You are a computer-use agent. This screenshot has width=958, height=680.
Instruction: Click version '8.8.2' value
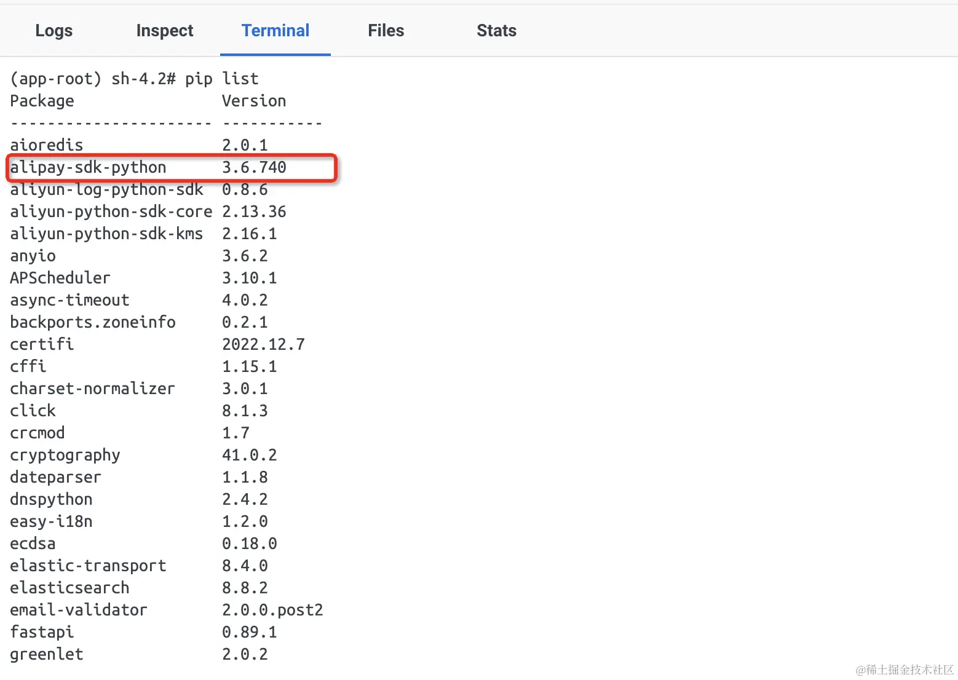click(x=245, y=588)
